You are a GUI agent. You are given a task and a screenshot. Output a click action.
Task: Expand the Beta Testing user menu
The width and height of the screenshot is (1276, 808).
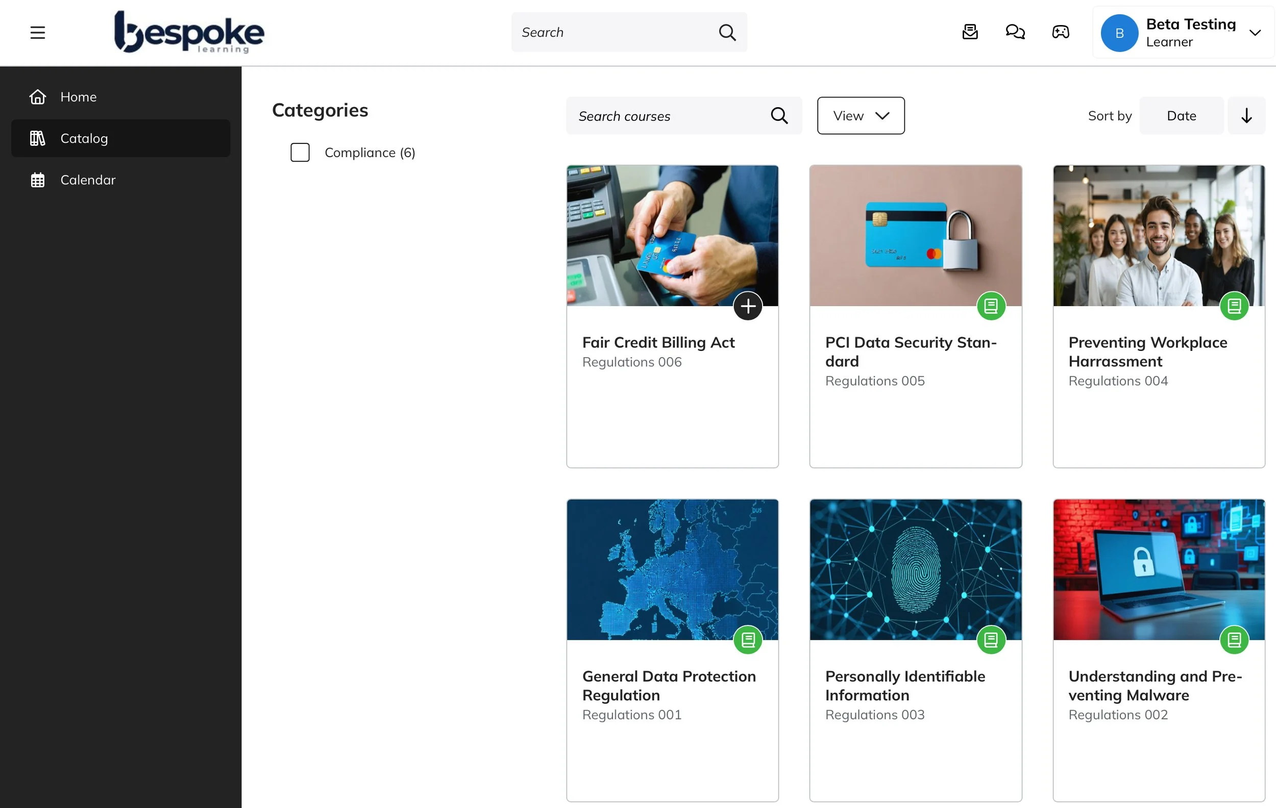tap(1254, 32)
